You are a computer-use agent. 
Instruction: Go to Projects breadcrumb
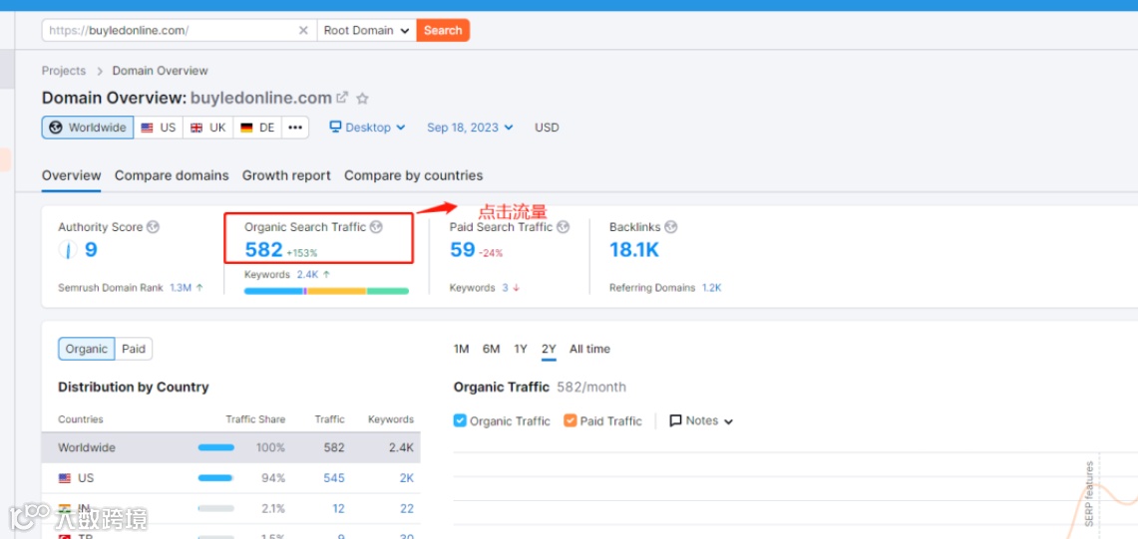[x=63, y=71]
